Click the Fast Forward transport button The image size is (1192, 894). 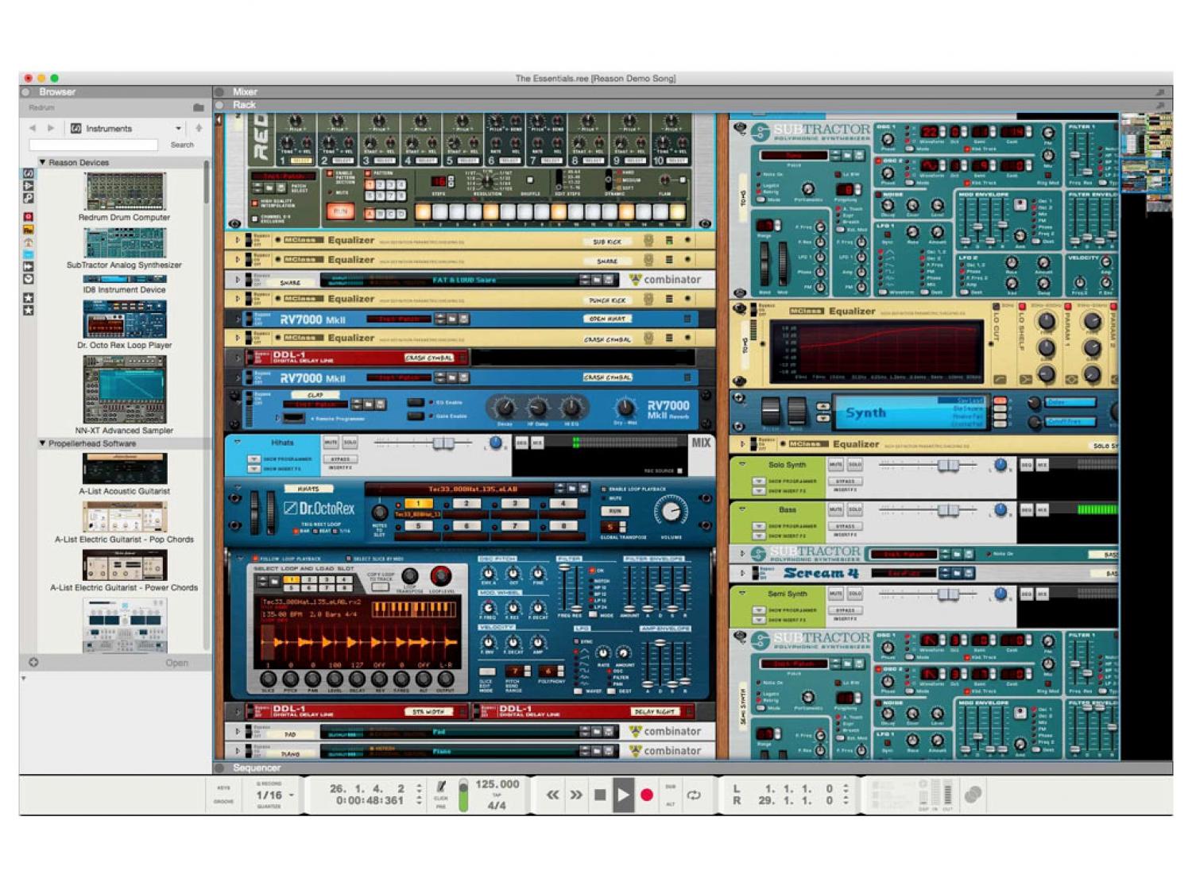click(575, 795)
